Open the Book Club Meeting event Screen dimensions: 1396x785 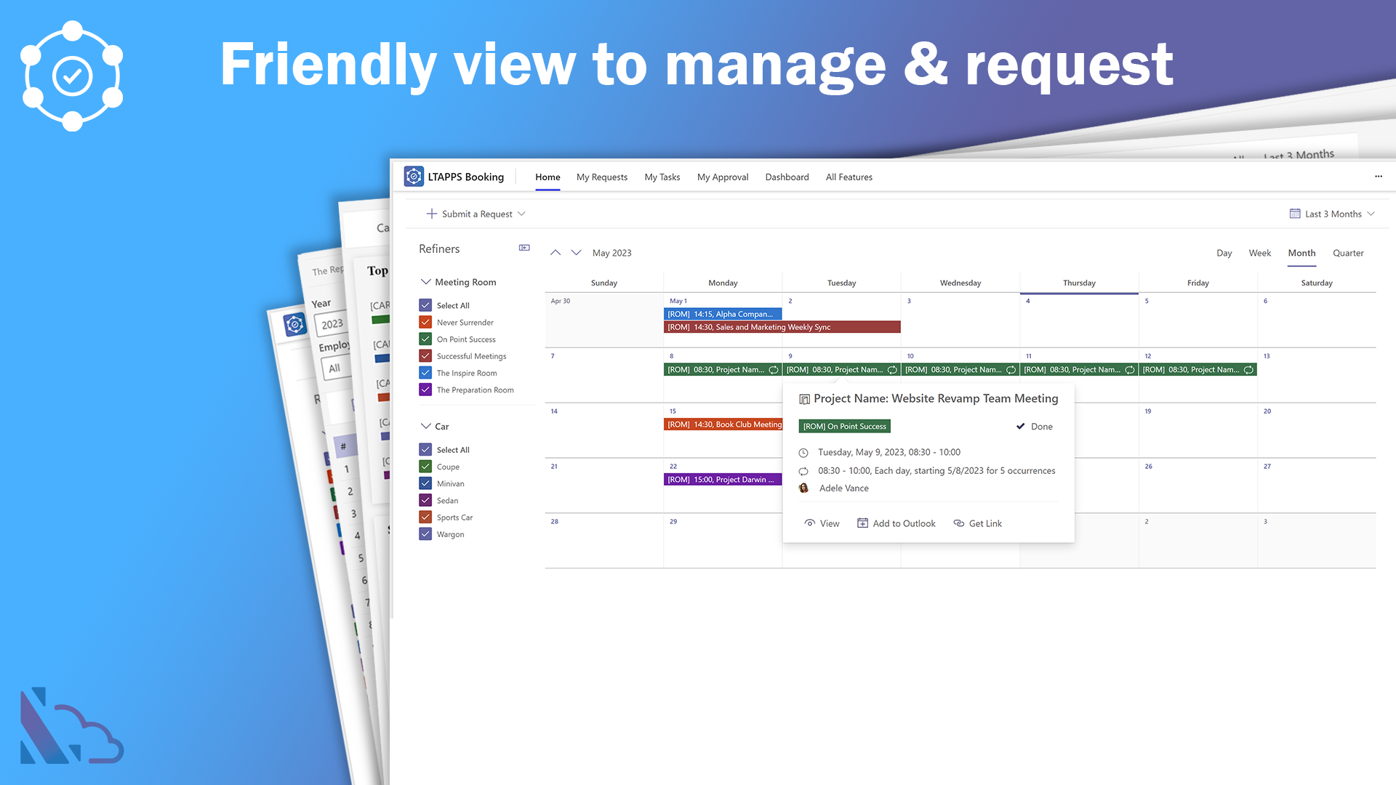tap(723, 424)
